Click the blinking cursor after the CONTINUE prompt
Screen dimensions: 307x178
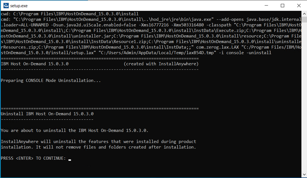[x=70, y=159]
